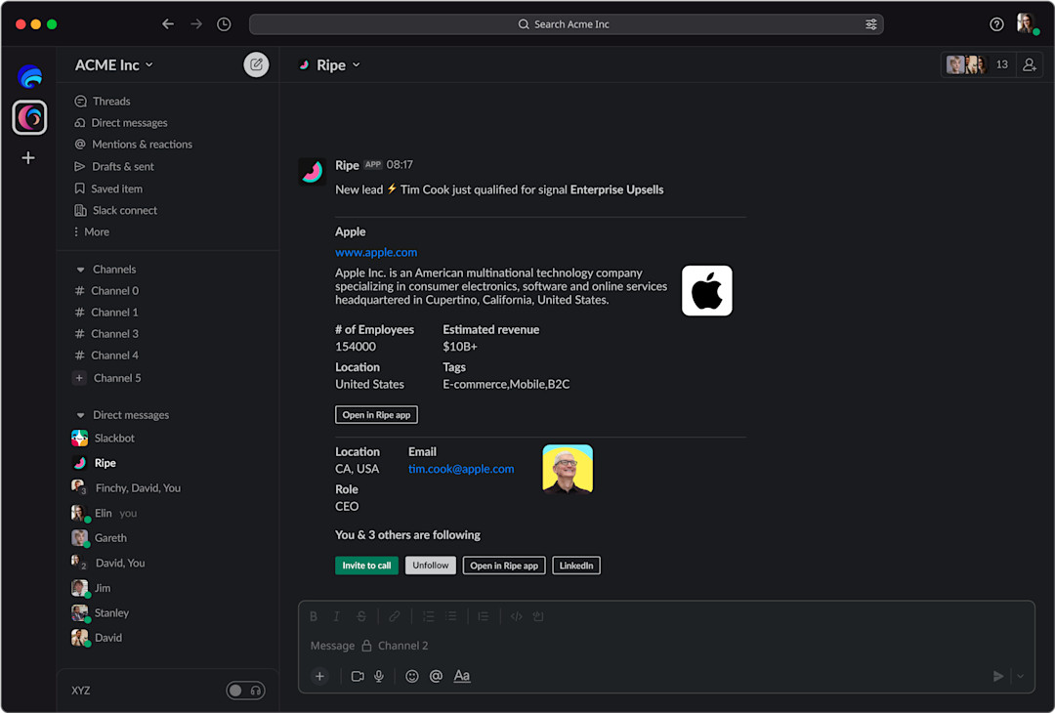
Task: Open Drafts & sent
Action: (x=113, y=166)
